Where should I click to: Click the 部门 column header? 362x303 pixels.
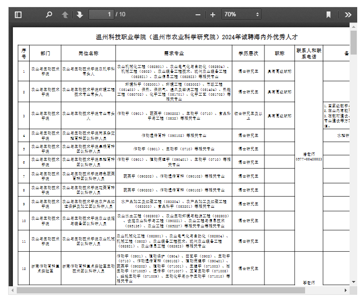(45, 54)
